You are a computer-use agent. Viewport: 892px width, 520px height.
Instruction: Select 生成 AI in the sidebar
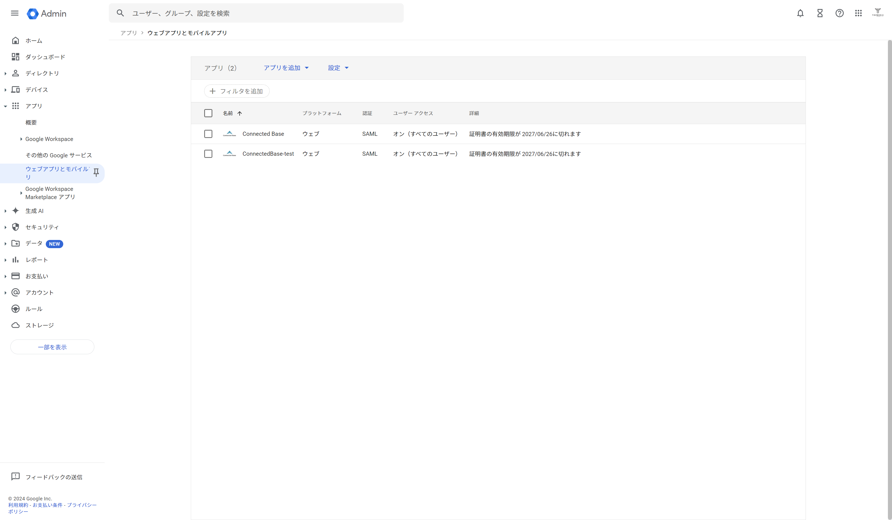coord(34,211)
